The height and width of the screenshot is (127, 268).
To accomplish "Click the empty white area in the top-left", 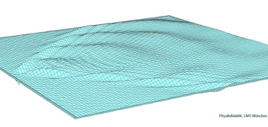I will (32, 13).
